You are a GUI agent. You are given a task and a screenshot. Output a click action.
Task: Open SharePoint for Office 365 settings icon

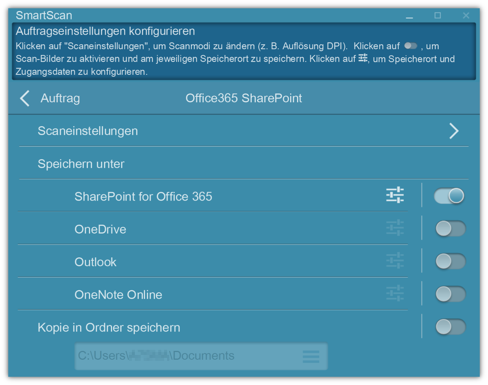(x=395, y=195)
